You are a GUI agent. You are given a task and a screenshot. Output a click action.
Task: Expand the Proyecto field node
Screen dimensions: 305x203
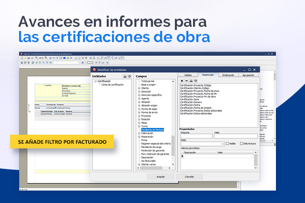(x=139, y=115)
